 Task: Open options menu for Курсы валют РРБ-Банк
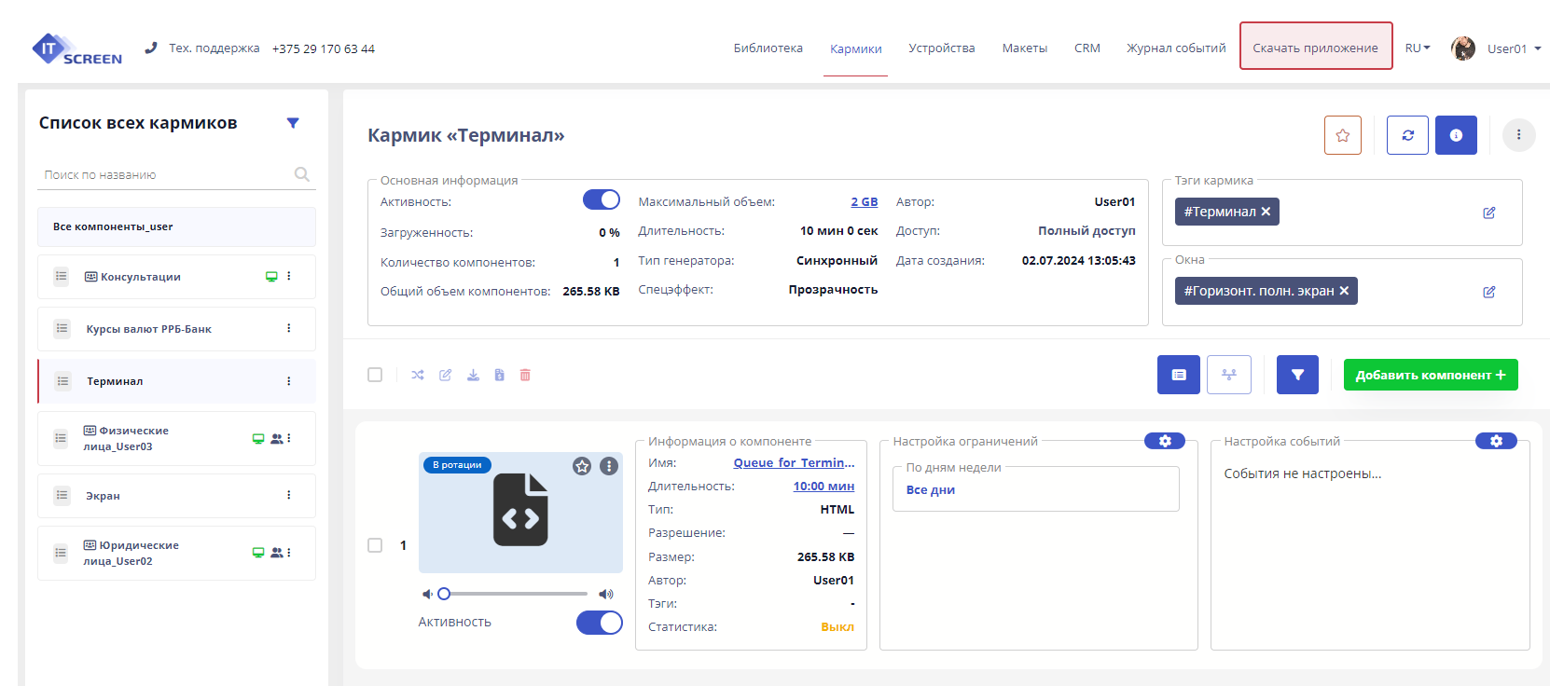289,328
